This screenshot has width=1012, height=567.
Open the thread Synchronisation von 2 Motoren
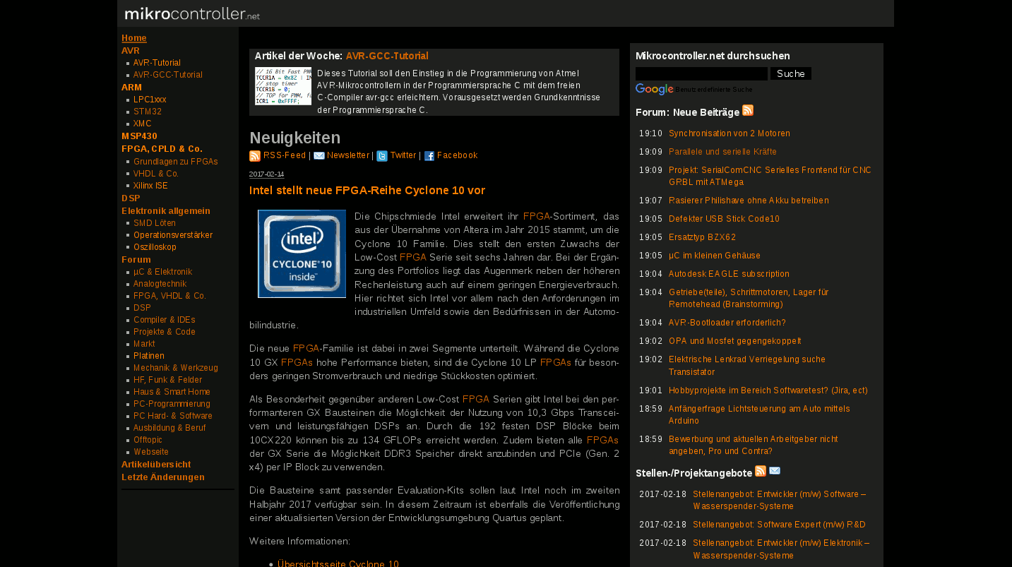click(729, 133)
